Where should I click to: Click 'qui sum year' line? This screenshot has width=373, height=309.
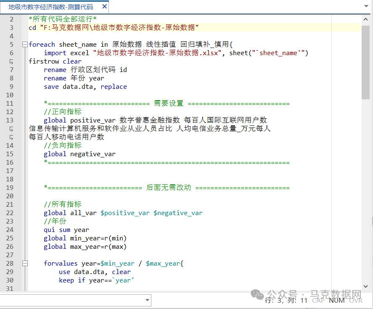[66, 230]
